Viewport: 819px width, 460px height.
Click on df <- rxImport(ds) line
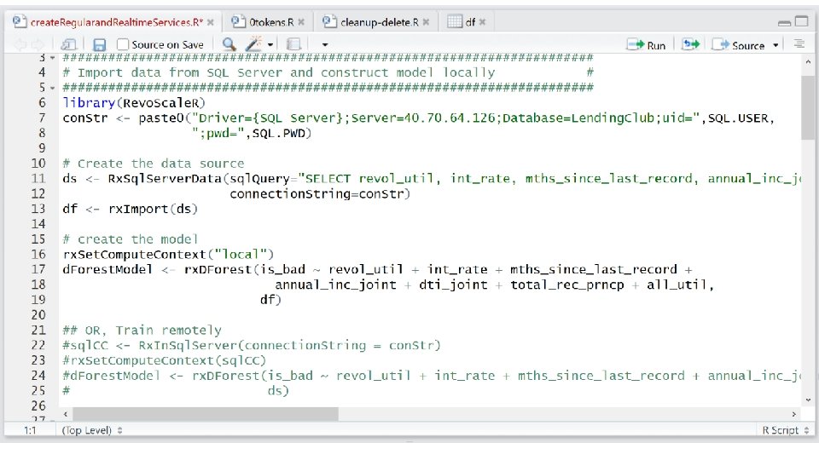pos(130,209)
